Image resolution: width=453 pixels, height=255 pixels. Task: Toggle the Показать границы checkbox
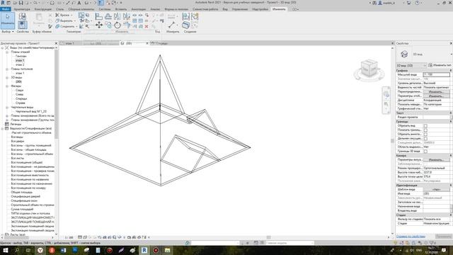425,130
